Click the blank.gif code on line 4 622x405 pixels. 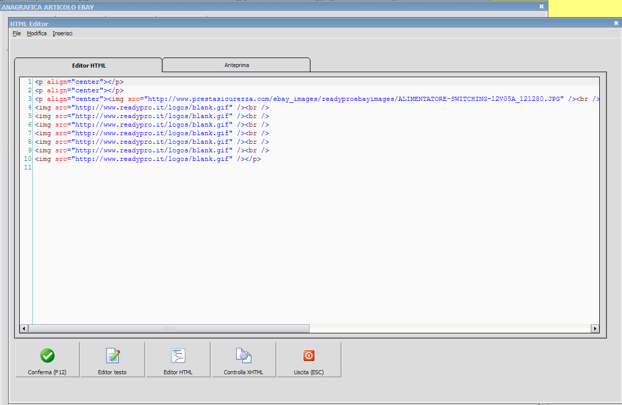point(152,107)
